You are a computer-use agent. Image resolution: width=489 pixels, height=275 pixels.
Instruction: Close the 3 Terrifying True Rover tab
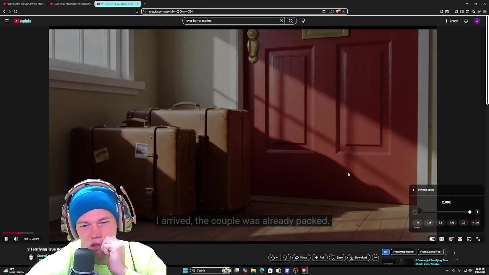[x=138, y=4]
